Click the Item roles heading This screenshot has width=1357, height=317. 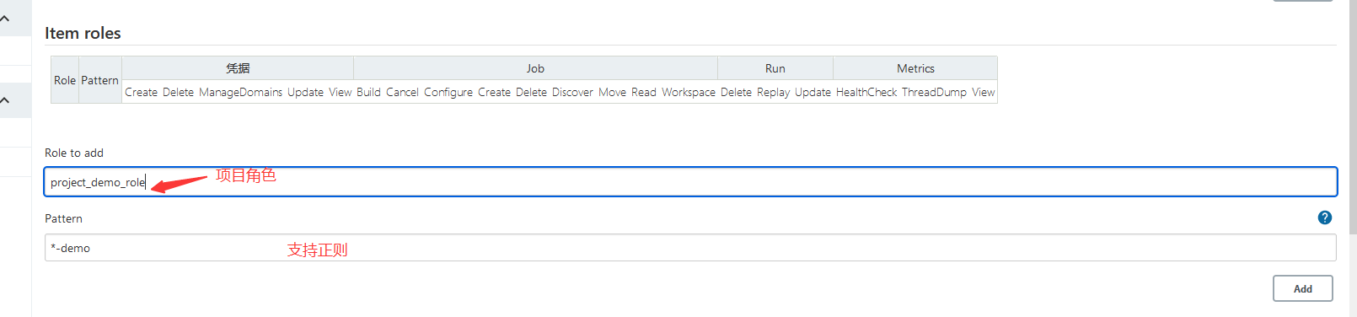point(83,33)
